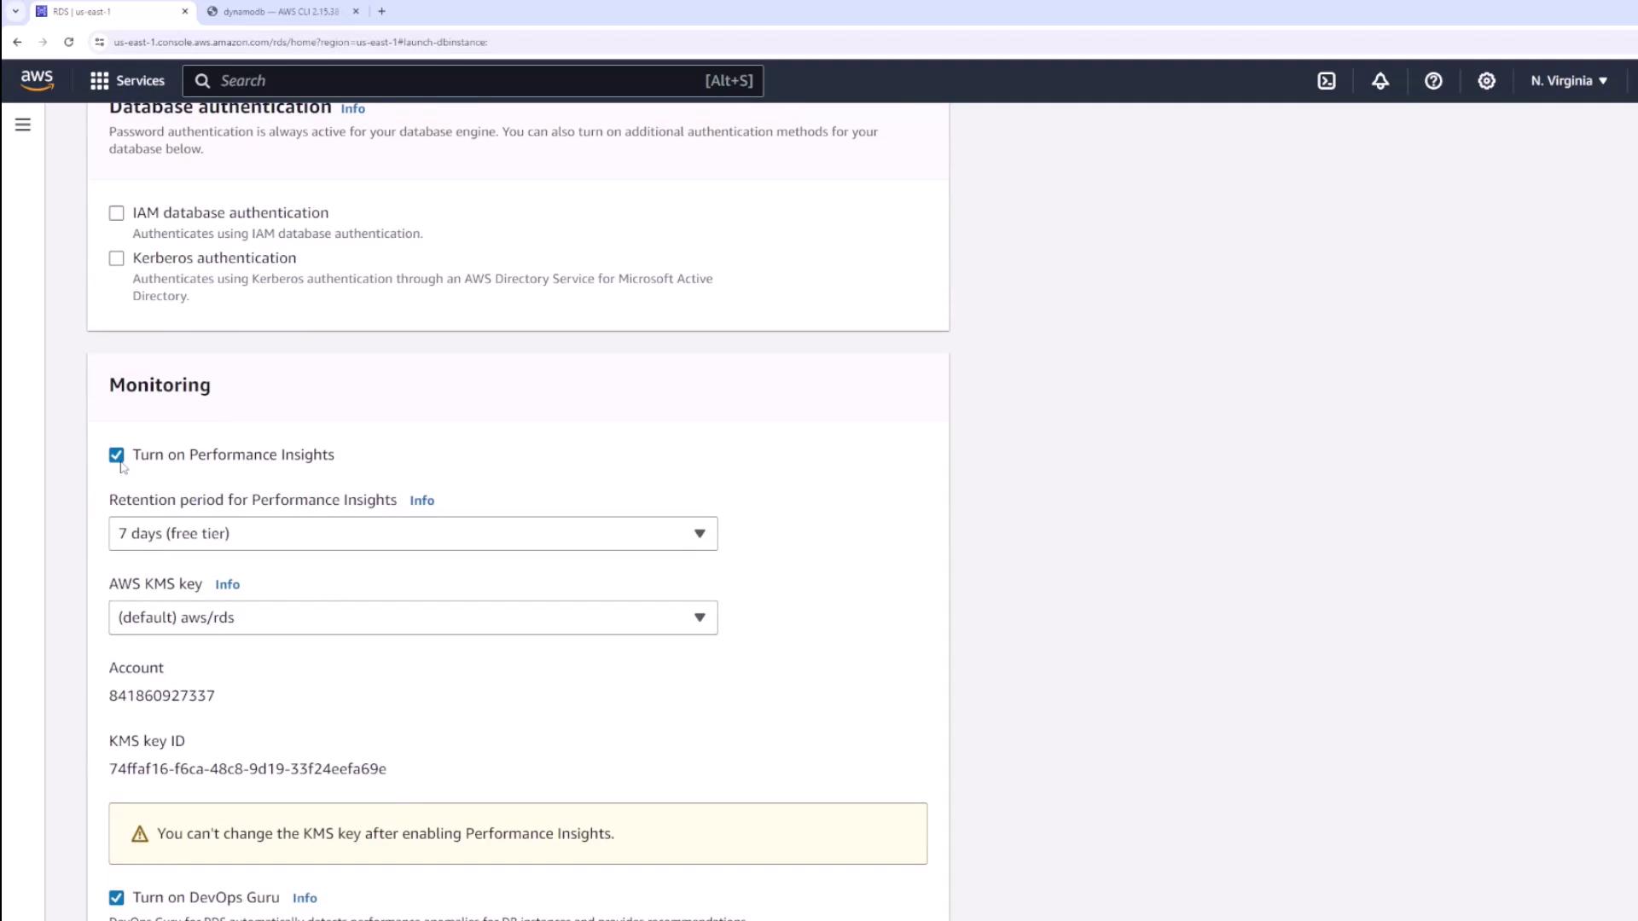The image size is (1638, 921).
Task: Disable the Turn on DevOps Guru checkbox
Action: (x=117, y=897)
